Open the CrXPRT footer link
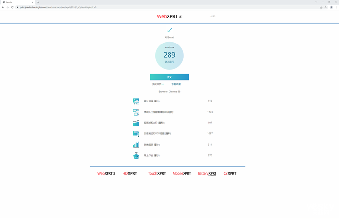Screen dimensions: 339x219 point(230,173)
